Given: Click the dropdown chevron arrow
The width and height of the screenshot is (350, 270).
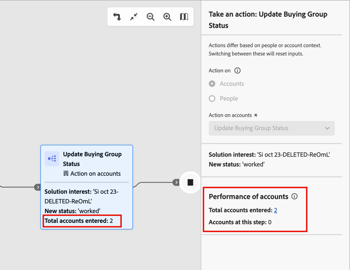Looking at the screenshot, I should (x=327, y=128).
